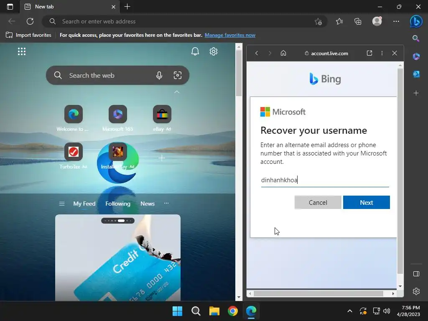Image resolution: width=428 pixels, height=321 pixels.
Task: Open the user profile avatar
Action: (377, 21)
